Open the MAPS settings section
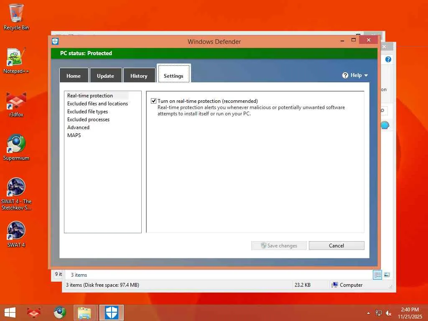The width and height of the screenshot is (428, 321). click(x=74, y=135)
